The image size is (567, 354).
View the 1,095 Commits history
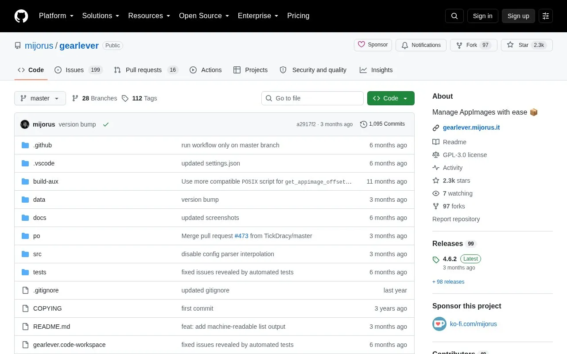click(x=382, y=124)
